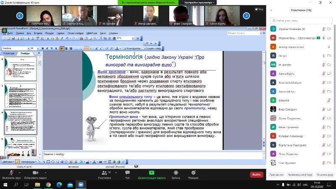Toggle bulleted list button
Viewport: 336px width, 189px height.
coord(81,48)
